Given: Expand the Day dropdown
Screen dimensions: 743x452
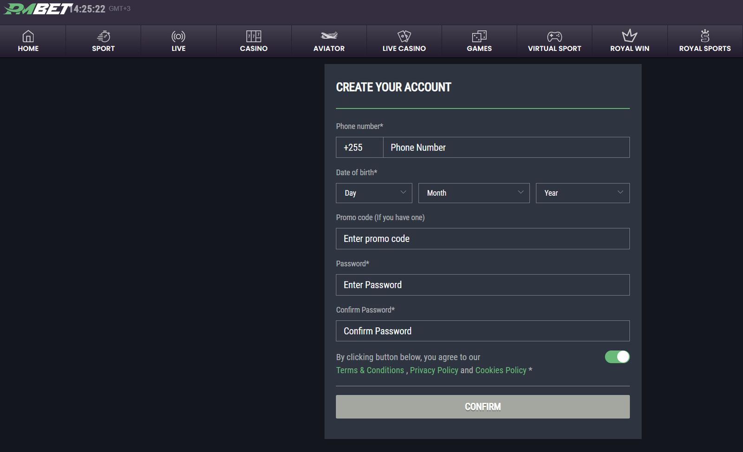Looking at the screenshot, I should [x=374, y=193].
